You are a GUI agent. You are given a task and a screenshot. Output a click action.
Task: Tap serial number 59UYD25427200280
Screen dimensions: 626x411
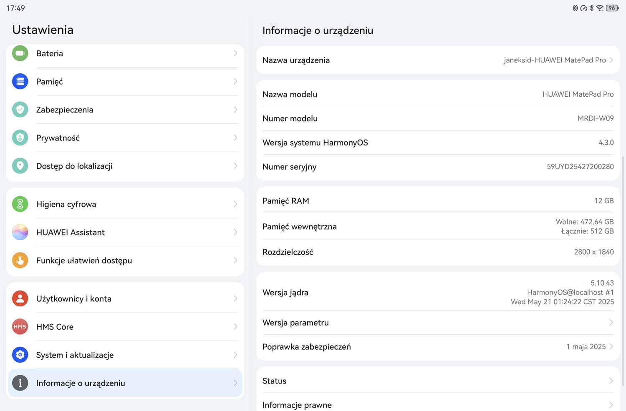tap(580, 167)
